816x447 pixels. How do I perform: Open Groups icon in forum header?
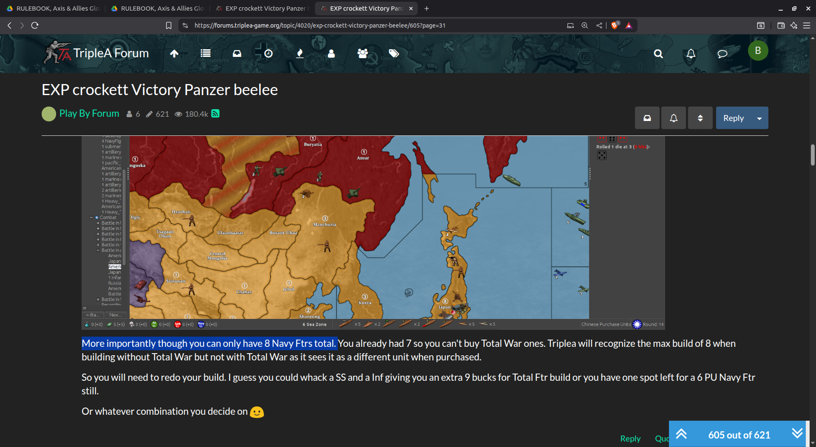tap(363, 53)
